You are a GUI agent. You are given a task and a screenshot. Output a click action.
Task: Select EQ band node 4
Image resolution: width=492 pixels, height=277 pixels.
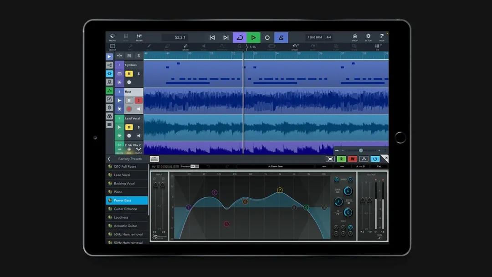pos(214,192)
